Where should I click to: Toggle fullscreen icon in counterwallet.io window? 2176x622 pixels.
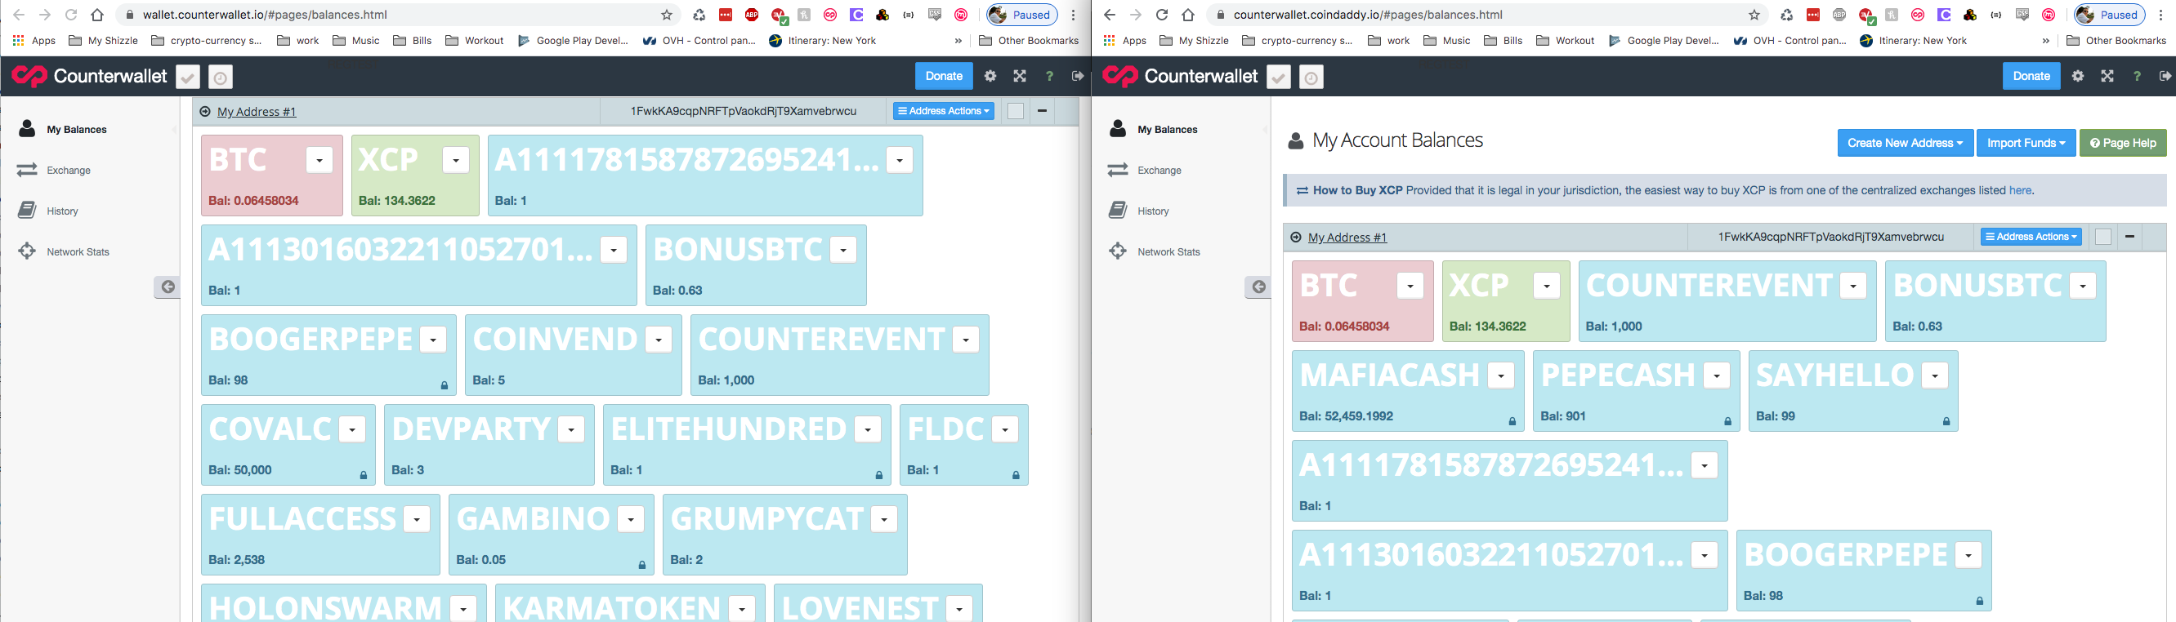coord(1020,76)
